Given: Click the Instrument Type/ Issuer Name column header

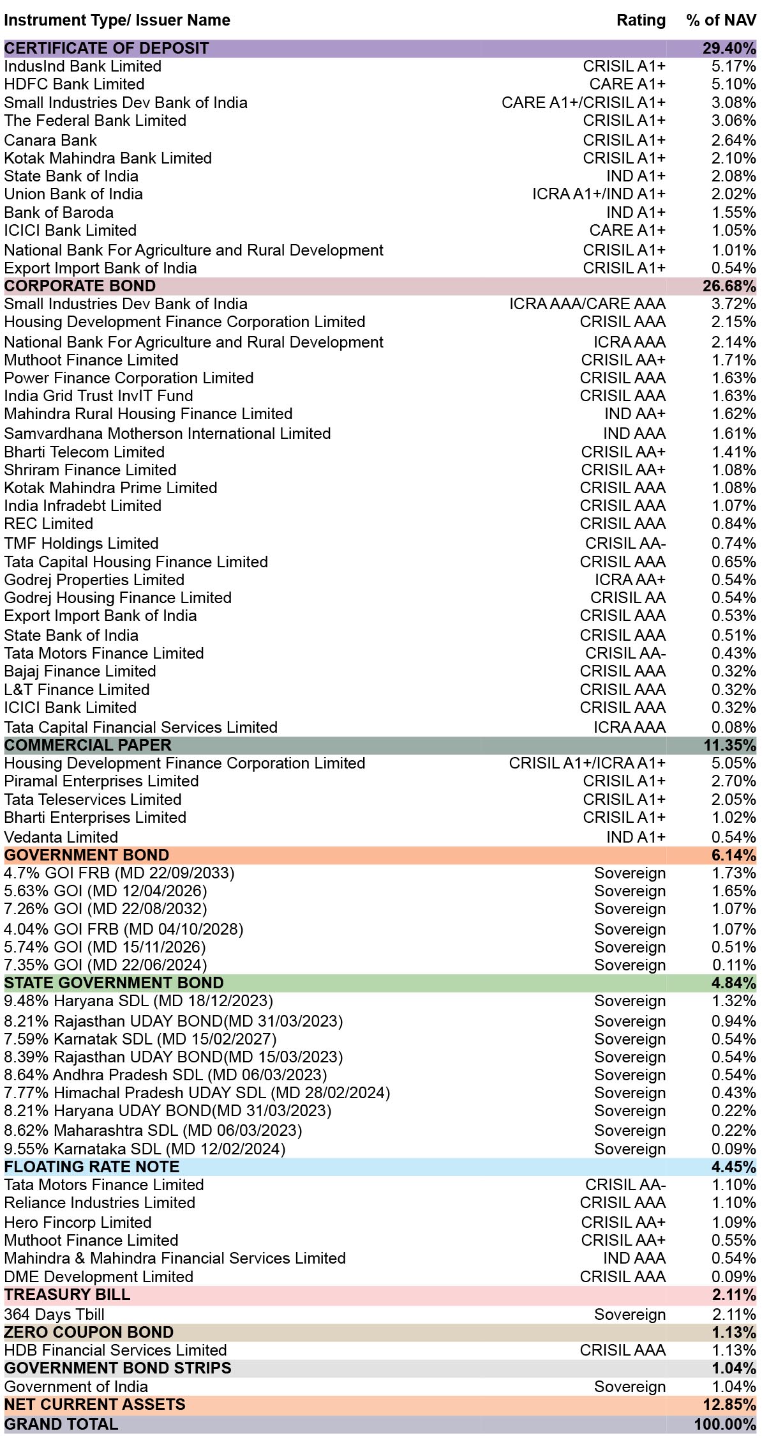Looking at the screenshot, I should coord(117,20).
